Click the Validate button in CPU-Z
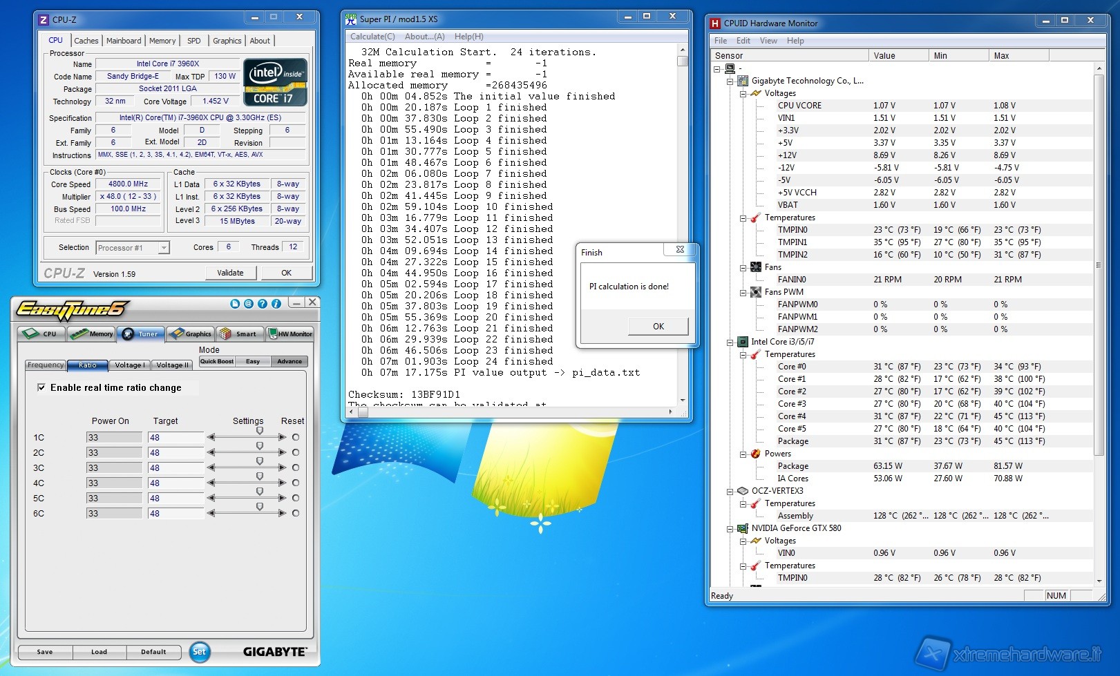Image resolution: width=1120 pixels, height=676 pixels. click(230, 273)
